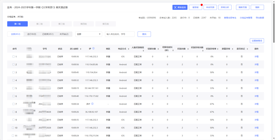Switch to the 第四组 group tab
This screenshot has height=140, width=275.
click(84, 24)
